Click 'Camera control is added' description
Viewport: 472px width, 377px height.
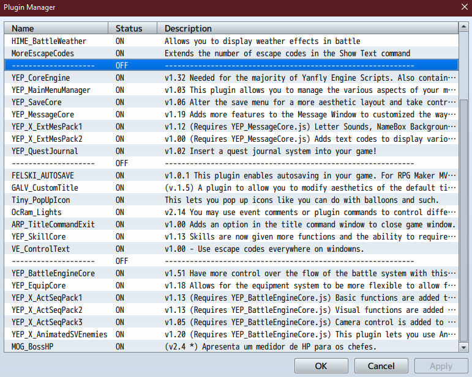310,322
